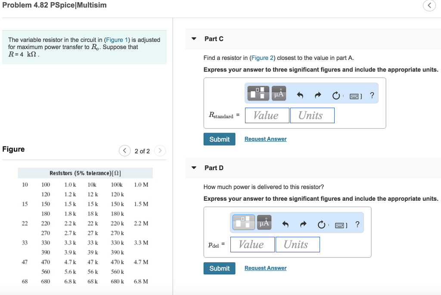Image resolution: width=441 pixels, height=295 pixels.
Task: Open help for Part C answer box
Action: point(372,95)
